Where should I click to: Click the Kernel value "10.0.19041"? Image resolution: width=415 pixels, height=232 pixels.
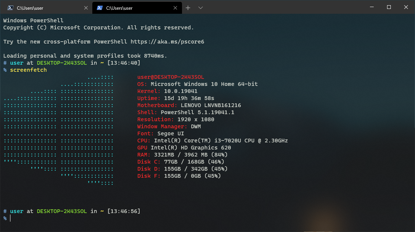pyautogui.click(x=181, y=91)
